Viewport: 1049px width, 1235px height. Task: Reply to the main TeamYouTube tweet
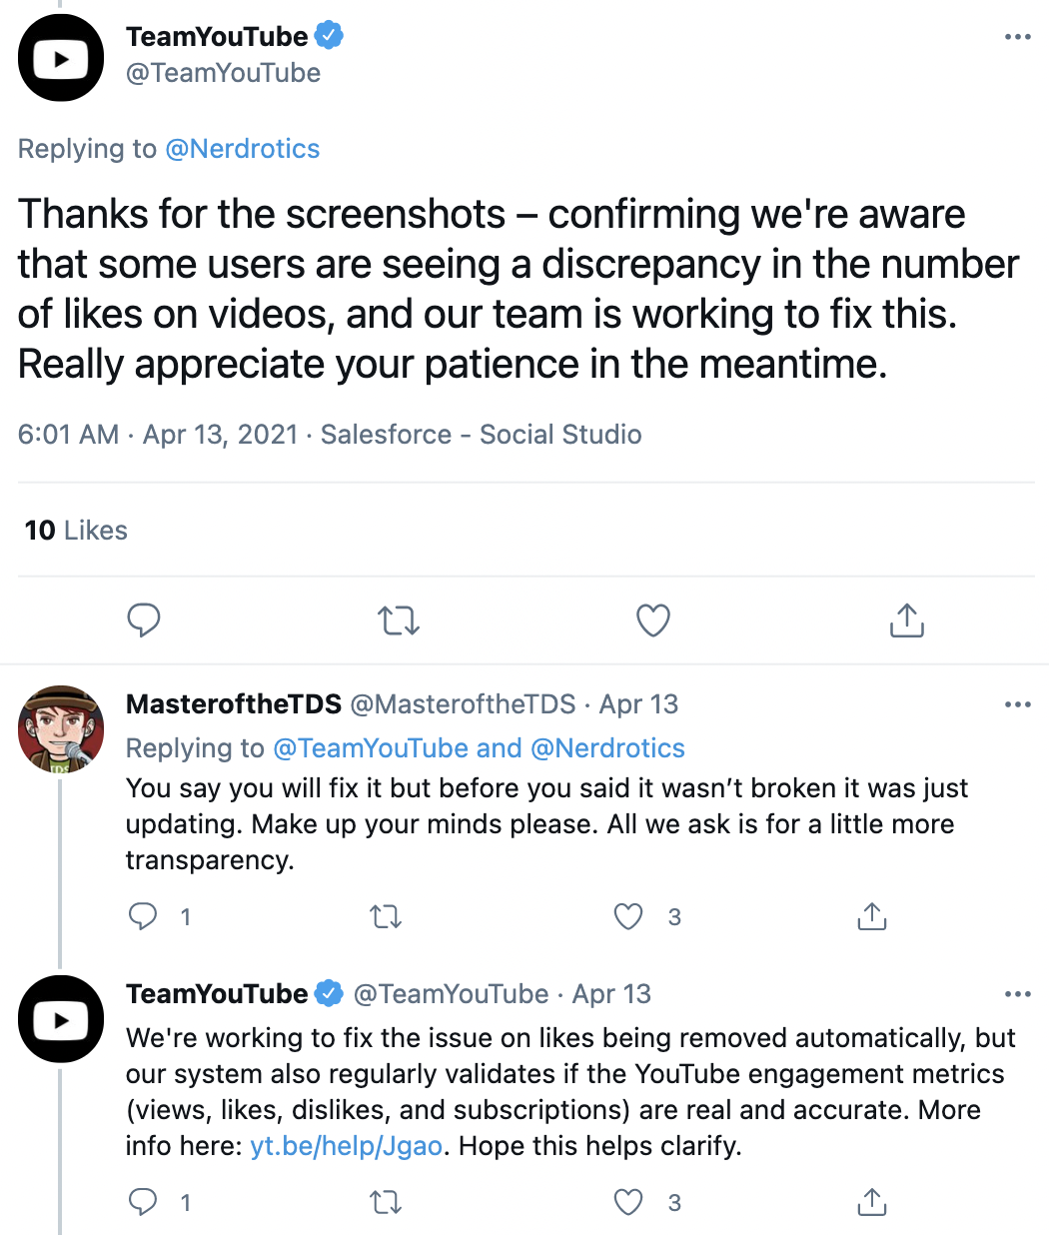click(x=144, y=620)
